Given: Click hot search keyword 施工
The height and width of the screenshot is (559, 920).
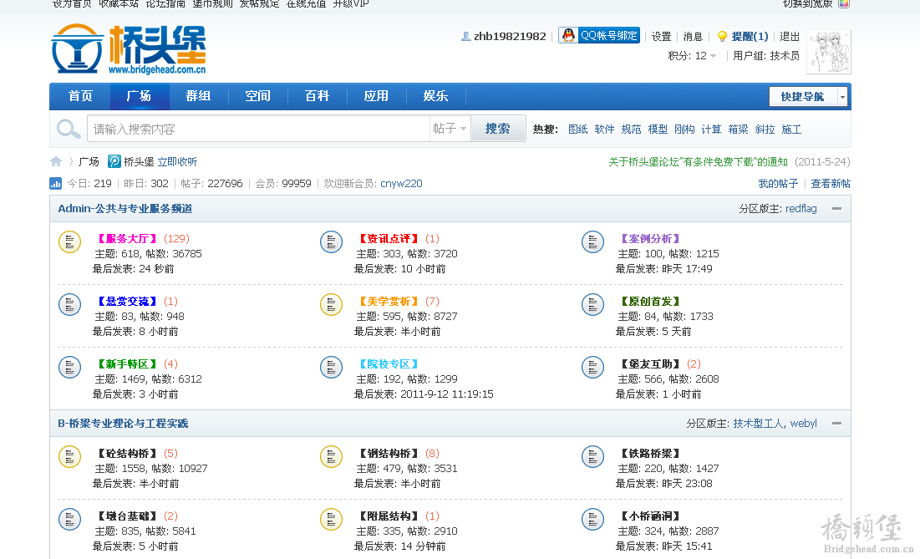Looking at the screenshot, I should pyautogui.click(x=791, y=129).
